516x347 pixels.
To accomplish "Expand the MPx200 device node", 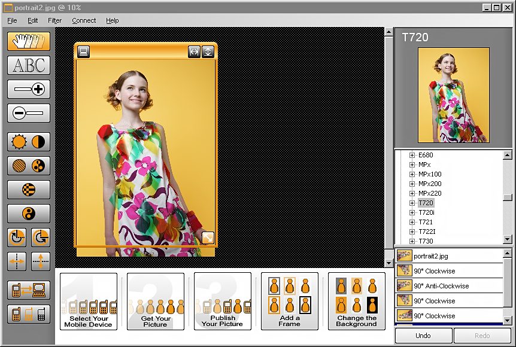I will click(x=412, y=184).
